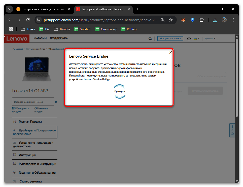The height and width of the screenshot is (187, 243).
Task: Open the Точка bookmark folder
Action: click(28, 29)
